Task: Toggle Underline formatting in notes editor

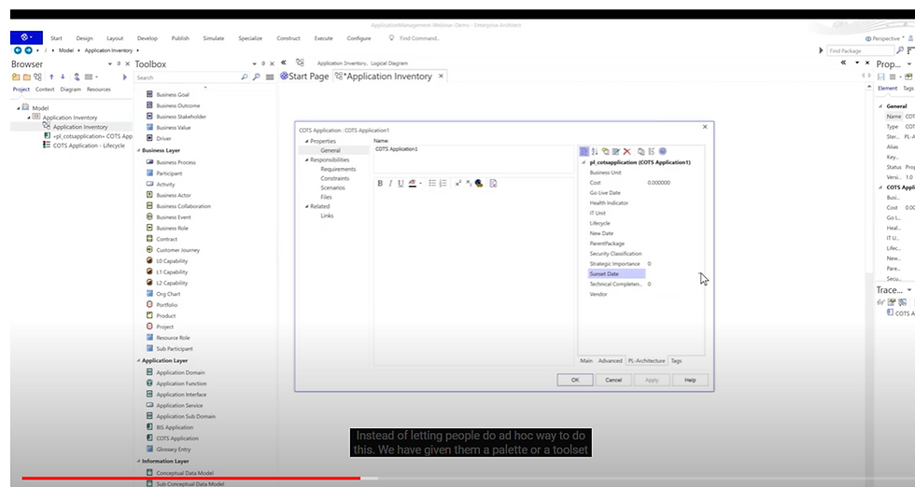Action: [401, 183]
